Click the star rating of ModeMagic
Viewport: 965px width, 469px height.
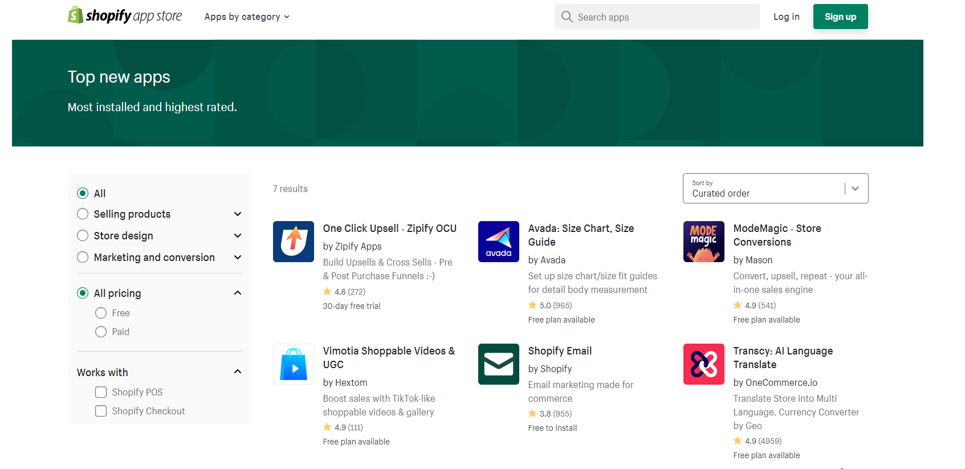click(x=755, y=305)
